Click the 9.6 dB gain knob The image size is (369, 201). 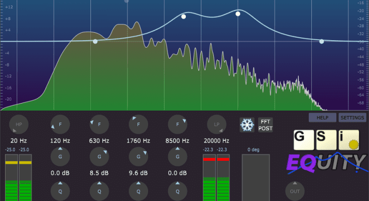pos(139,157)
